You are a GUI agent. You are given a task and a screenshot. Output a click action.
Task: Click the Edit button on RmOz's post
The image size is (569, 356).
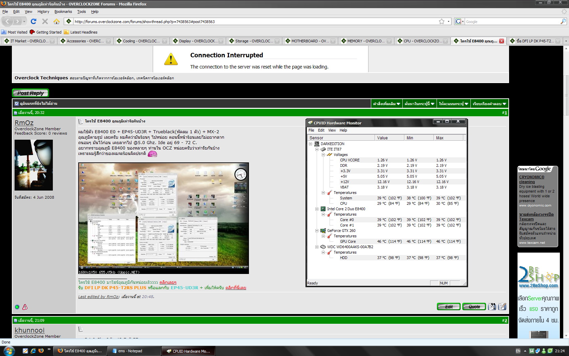click(448, 306)
